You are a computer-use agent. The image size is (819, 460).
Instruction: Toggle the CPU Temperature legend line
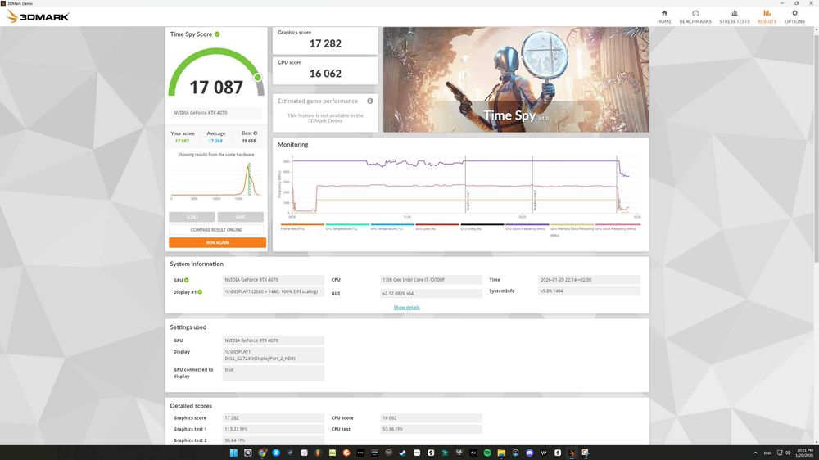[347, 227]
